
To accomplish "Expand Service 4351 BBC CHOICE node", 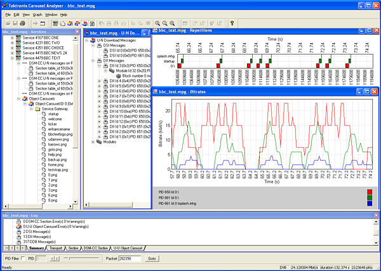I will pyautogui.click(x=12, y=48).
